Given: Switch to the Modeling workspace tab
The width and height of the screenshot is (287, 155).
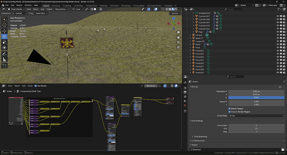Looking at the screenshot, I should pos(56,6).
